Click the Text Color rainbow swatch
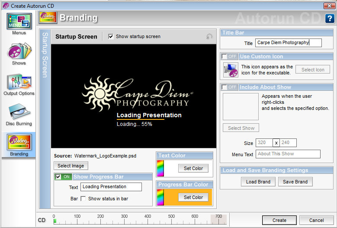 (x=160, y=168)
